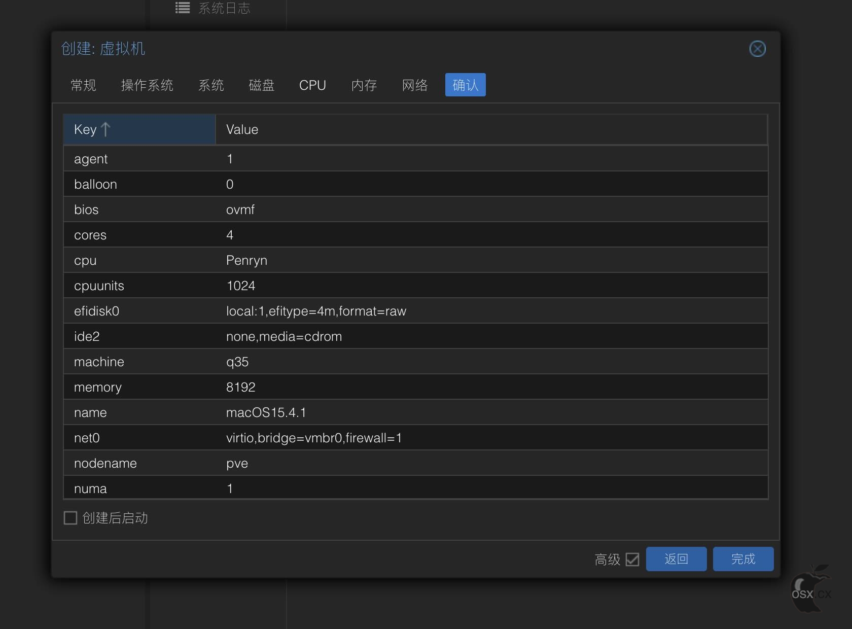The height and width of the screenshot is (629, 852).
Task: Click the 完成 button
Action: tap(743, 559)
